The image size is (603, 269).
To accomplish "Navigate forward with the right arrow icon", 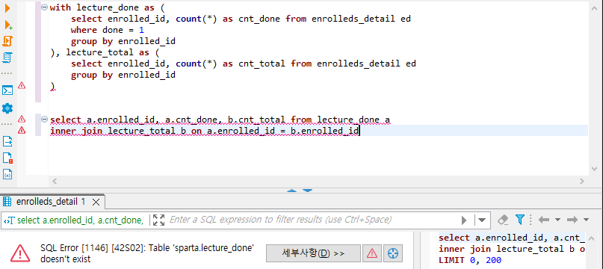I will tap(572, 220).
